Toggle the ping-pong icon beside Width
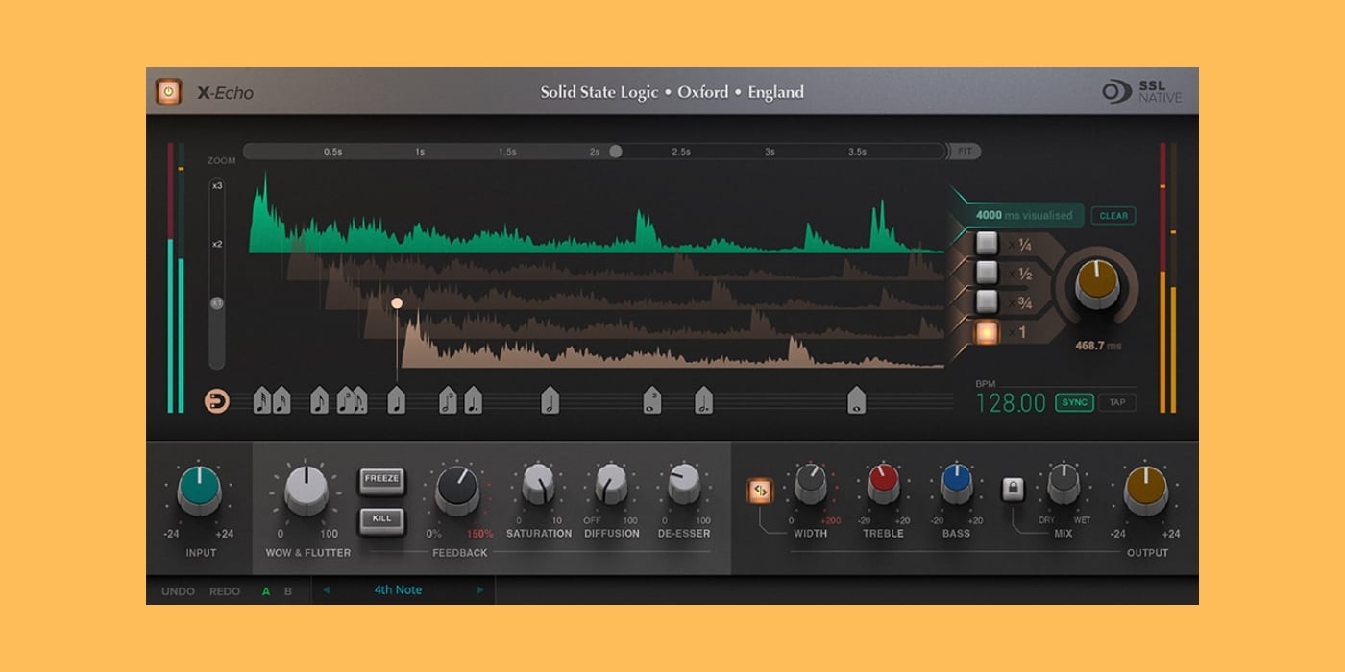Screen dimensions: 1345x672 760,491
